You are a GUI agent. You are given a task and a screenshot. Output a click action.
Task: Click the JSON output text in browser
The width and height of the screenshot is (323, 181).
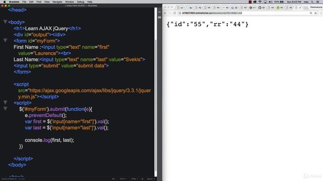tap(207, 24)
